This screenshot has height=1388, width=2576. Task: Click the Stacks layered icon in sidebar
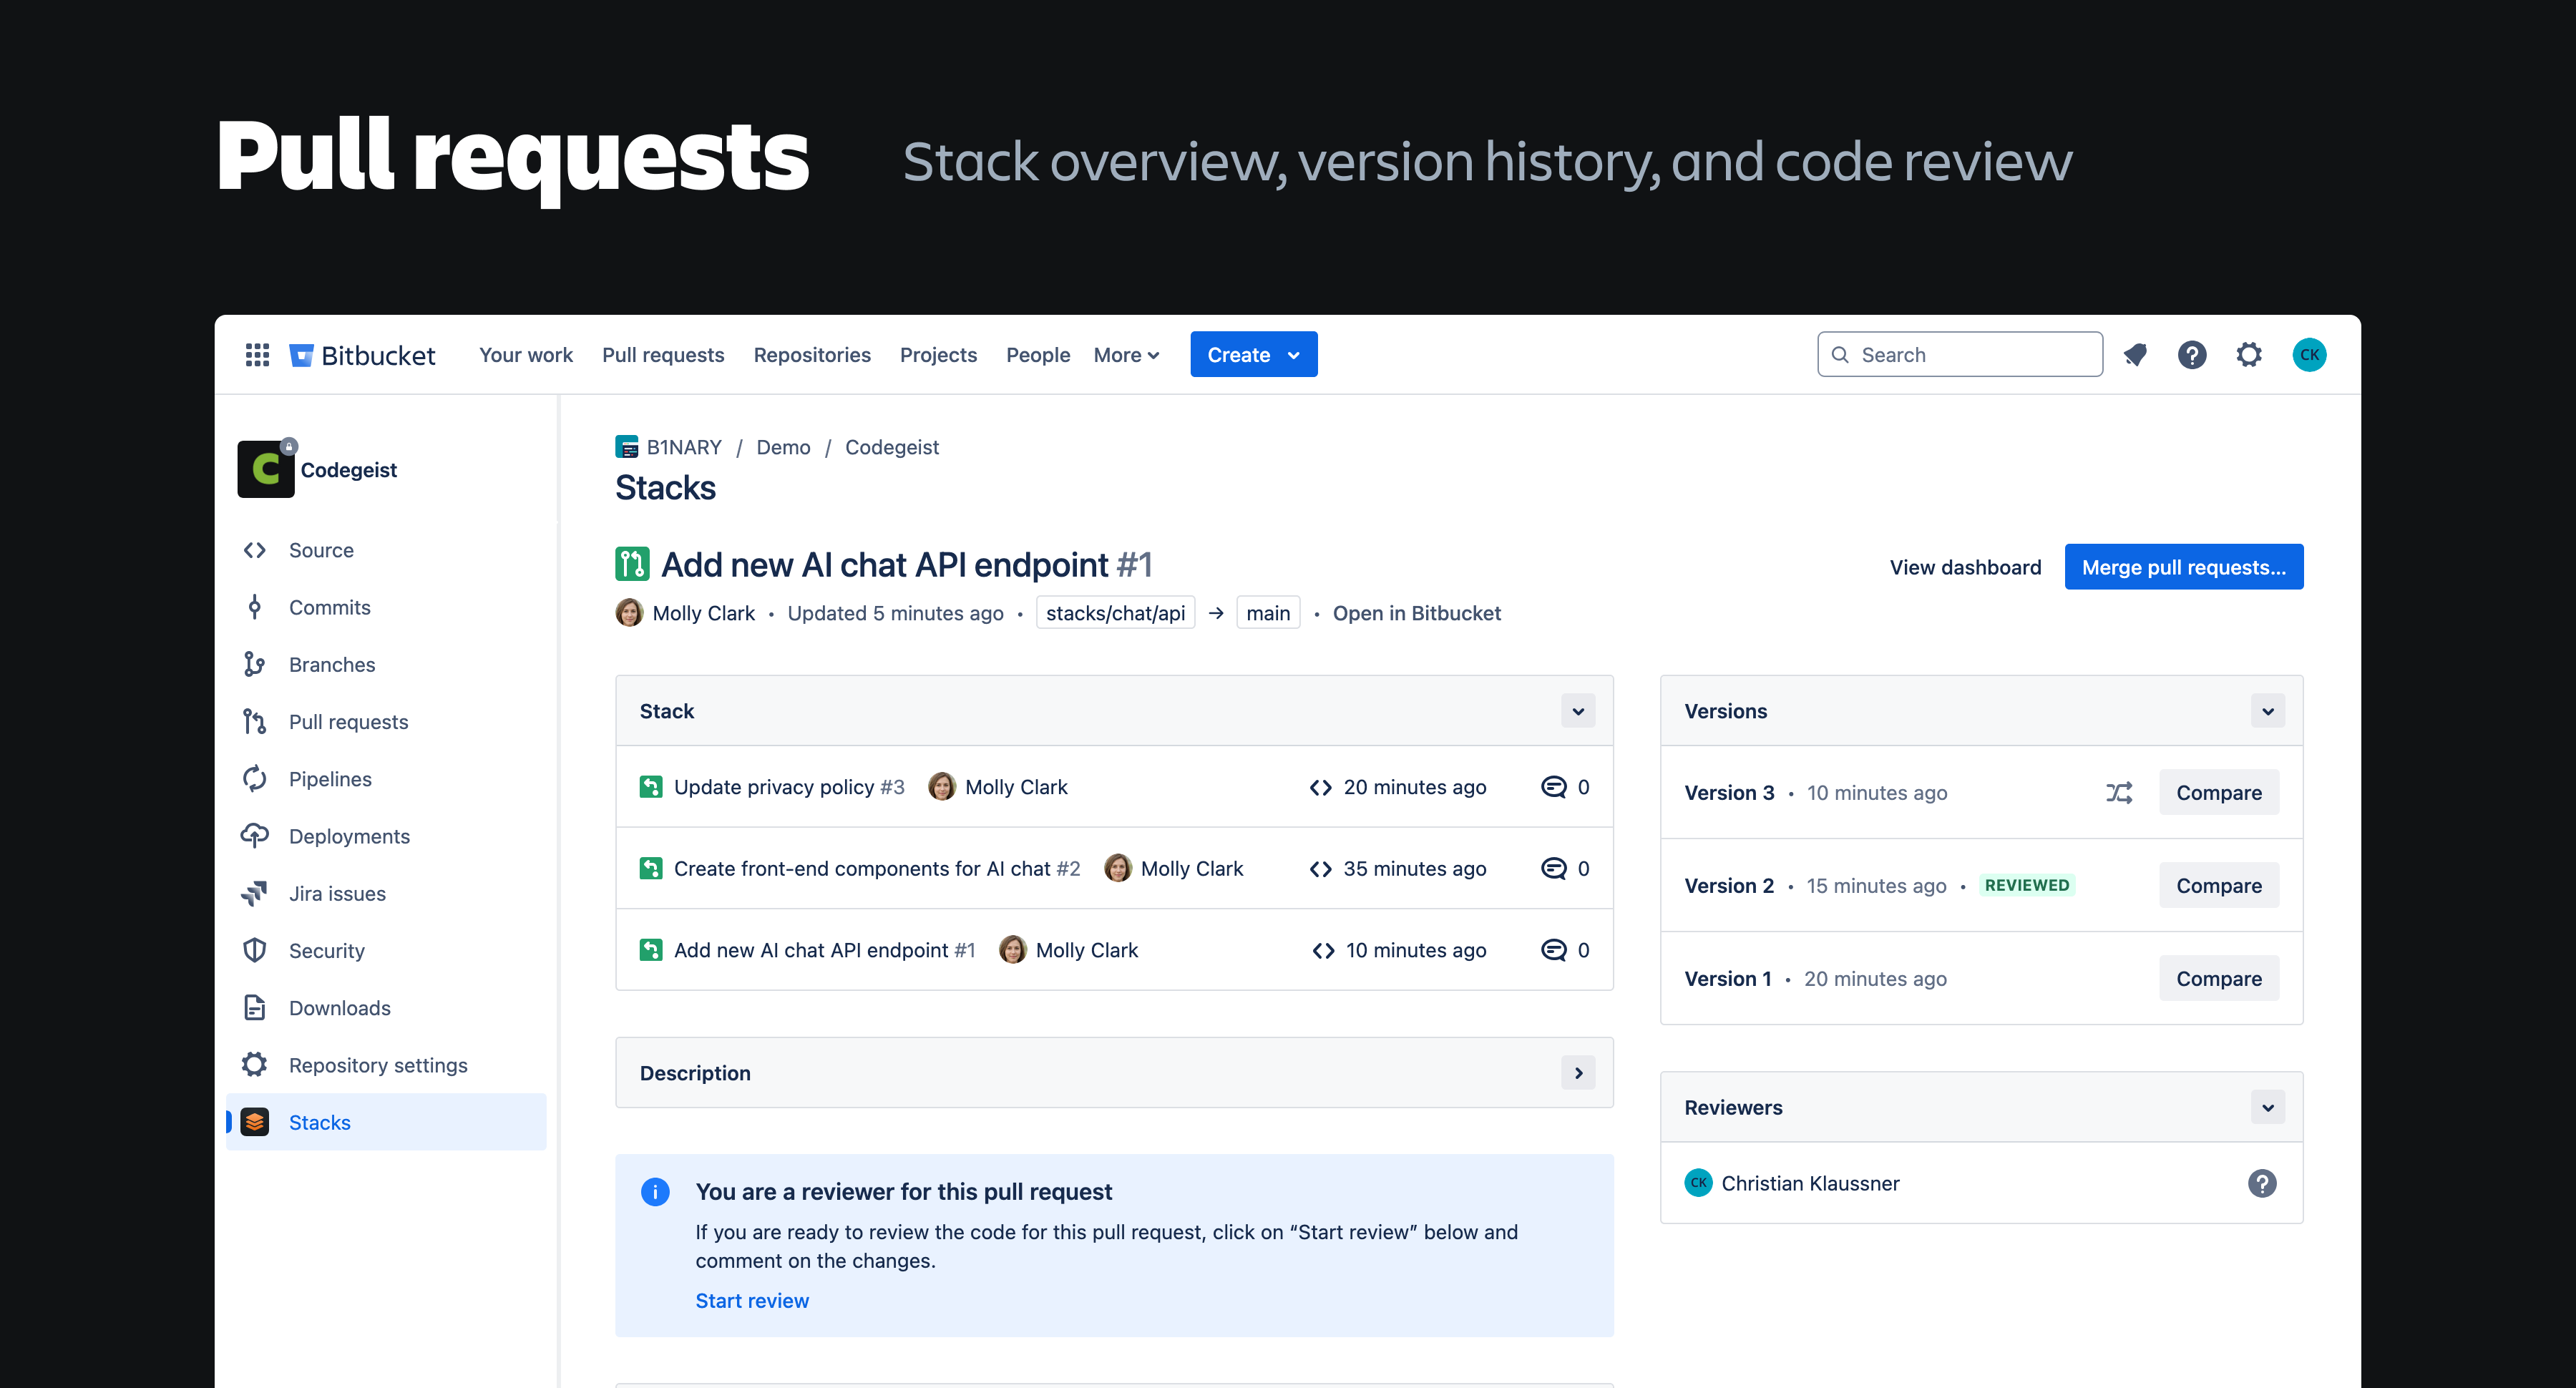255,1122
